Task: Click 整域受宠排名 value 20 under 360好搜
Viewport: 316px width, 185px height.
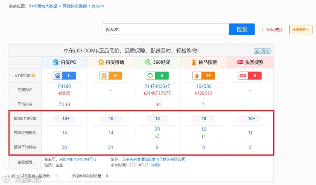Action: pyautogui.click(x=157, y=129)
